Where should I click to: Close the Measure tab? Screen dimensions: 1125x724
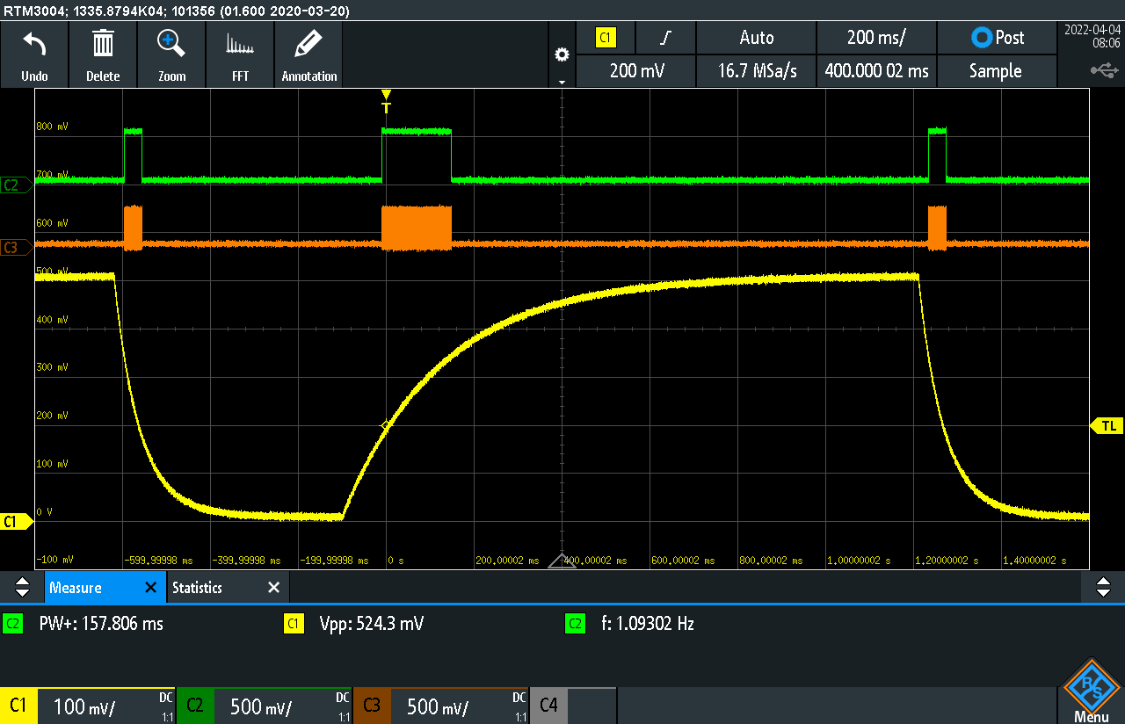[150, 587]
